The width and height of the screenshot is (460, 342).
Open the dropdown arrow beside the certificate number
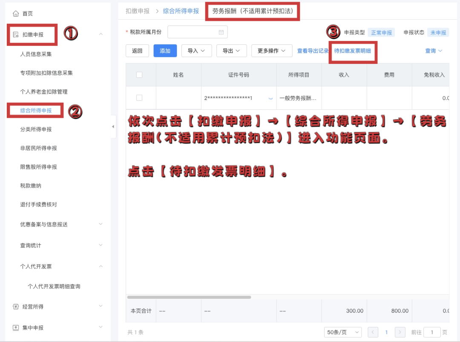click(x=270, y=98)
